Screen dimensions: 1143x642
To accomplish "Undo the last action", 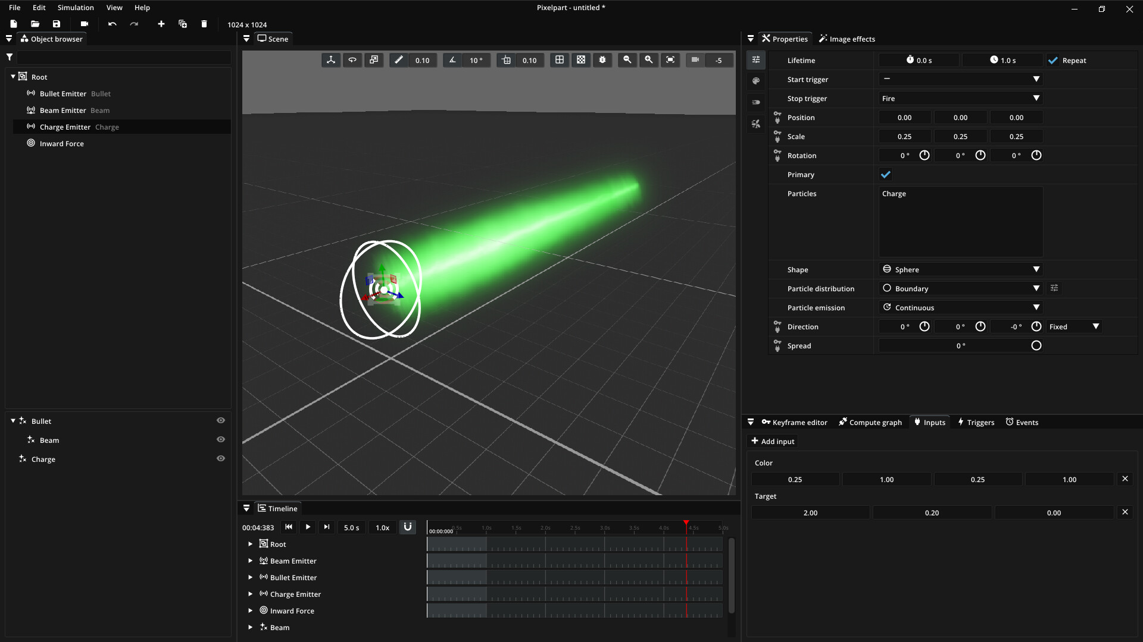I will (113, 24).
